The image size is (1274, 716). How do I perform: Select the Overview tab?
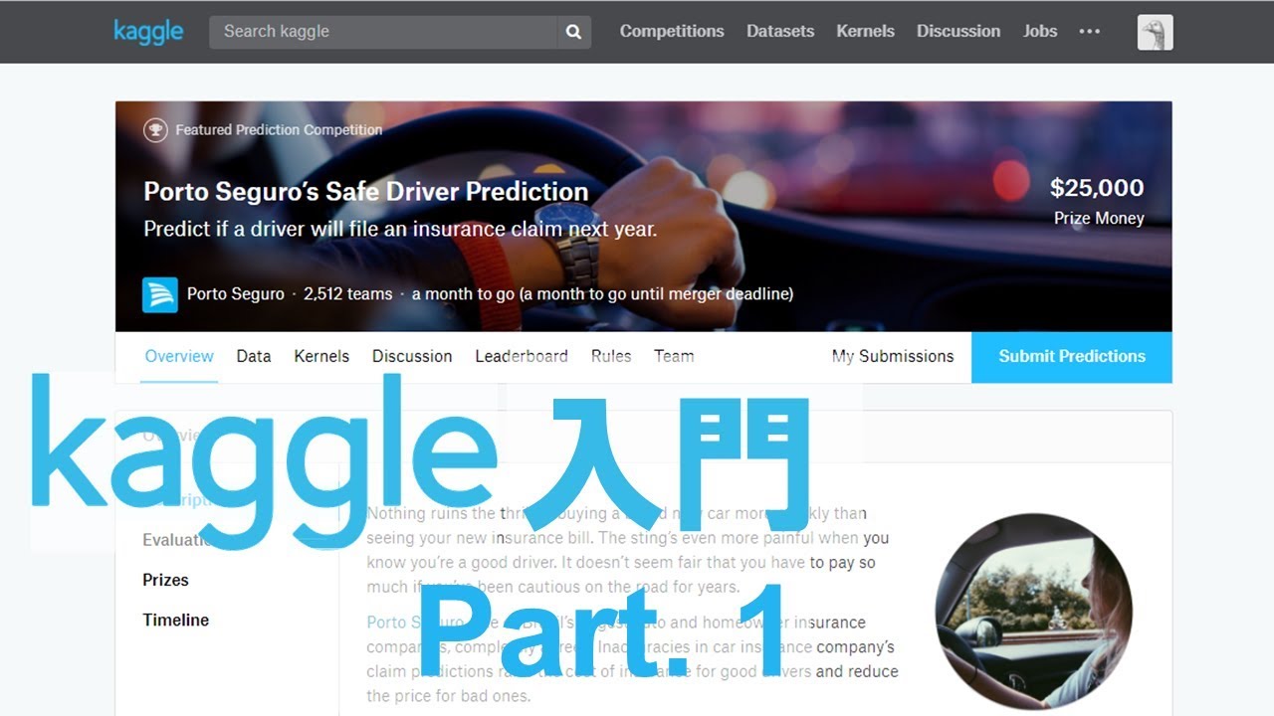179,356
